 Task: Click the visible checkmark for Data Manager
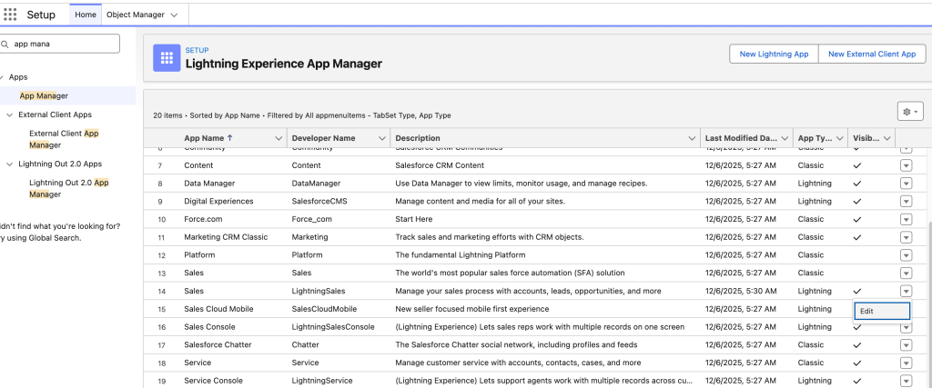[x=857, y=184]
